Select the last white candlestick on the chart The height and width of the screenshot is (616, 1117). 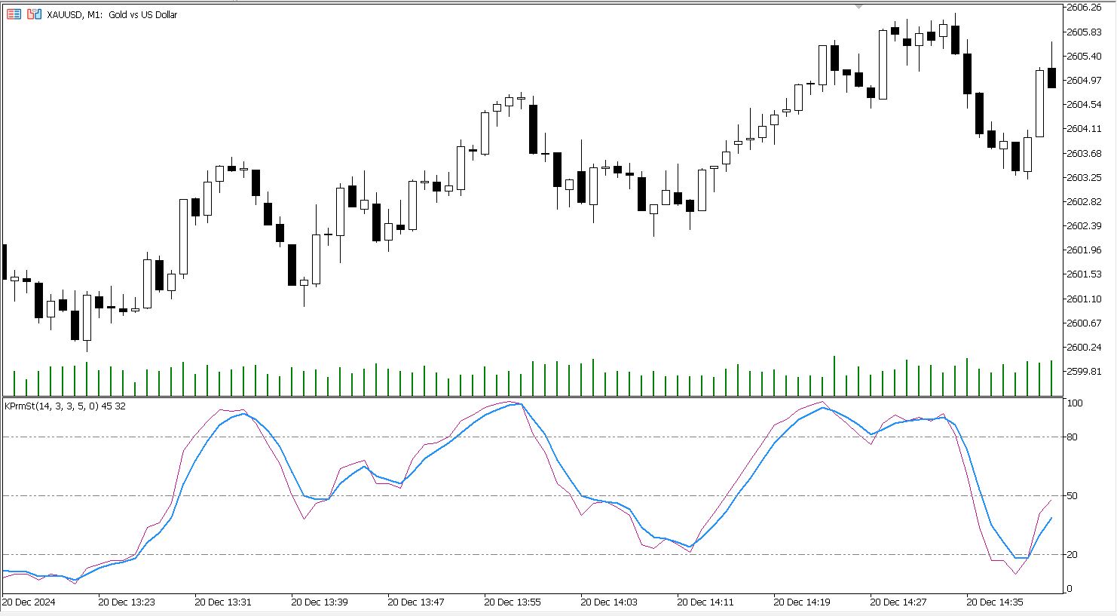1039,103
